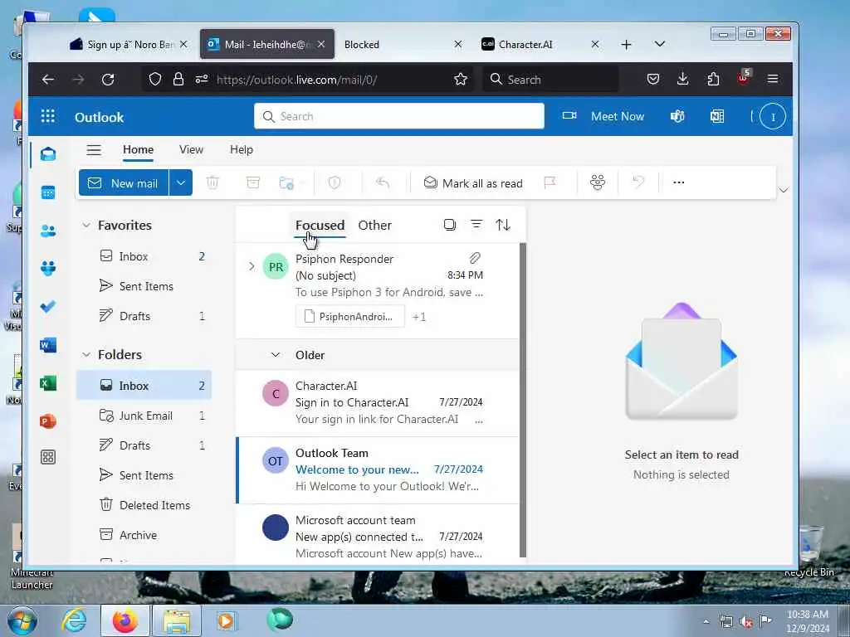850x637 pixels.
Task: Open Junk Email folder
Action: [144, 416]
